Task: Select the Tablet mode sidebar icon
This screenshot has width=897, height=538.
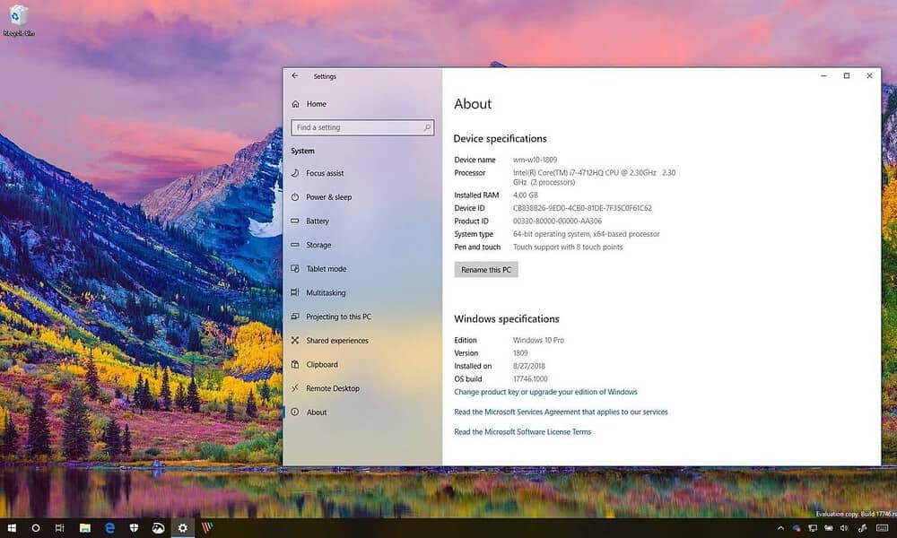Action: [x=296, y=268]
